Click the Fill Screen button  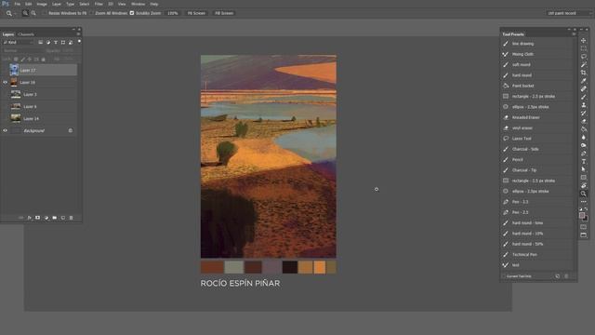[x=224, y=13]
